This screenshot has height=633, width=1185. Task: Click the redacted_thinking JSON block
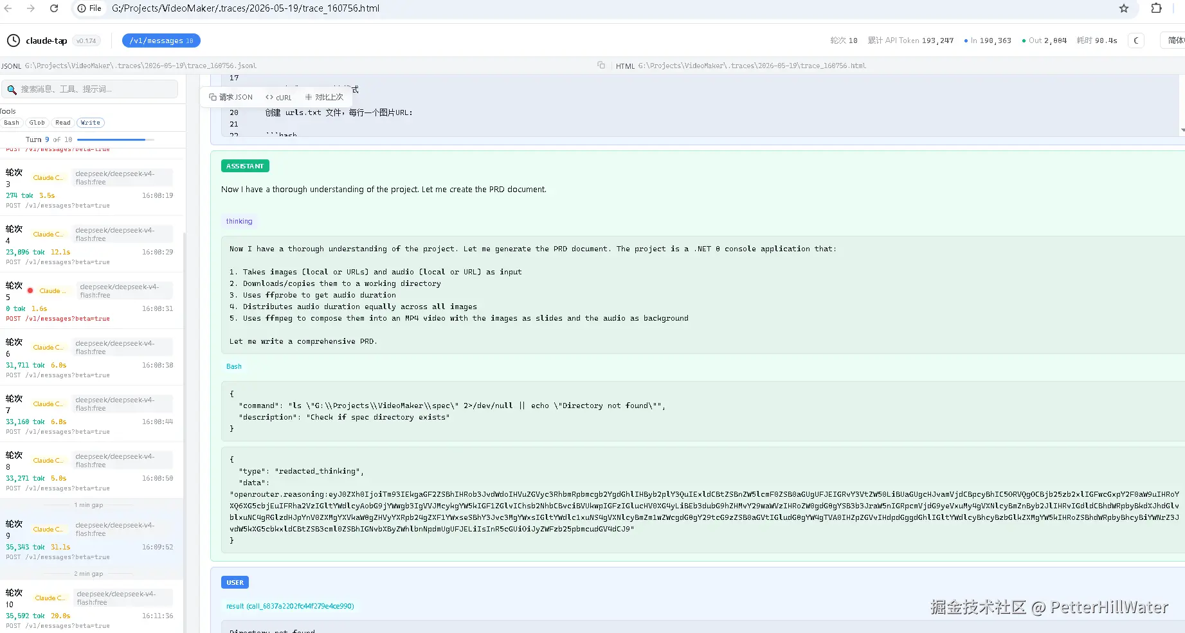(x=704, y=500)
